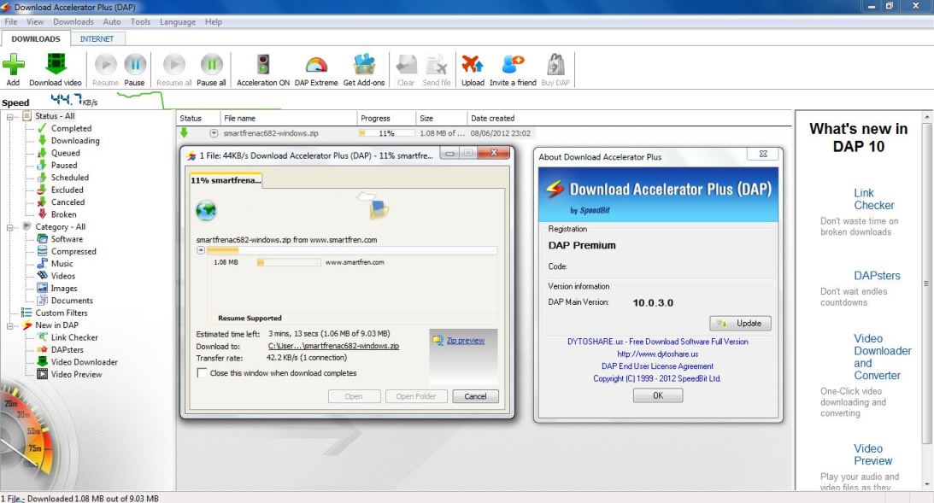Screen dimensions: 934x503
Task: Collapse the Category - All tree node
Action: tap(10, 227)
